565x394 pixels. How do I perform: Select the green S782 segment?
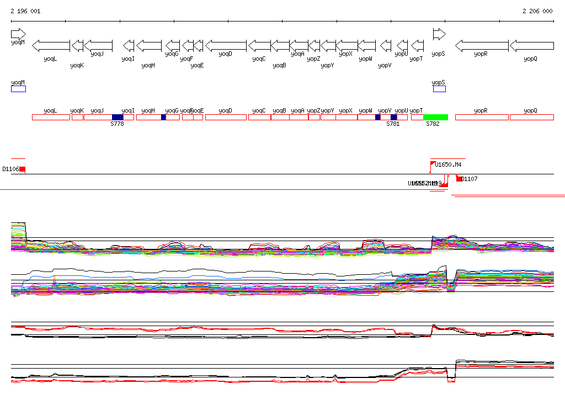coord(435,117)
